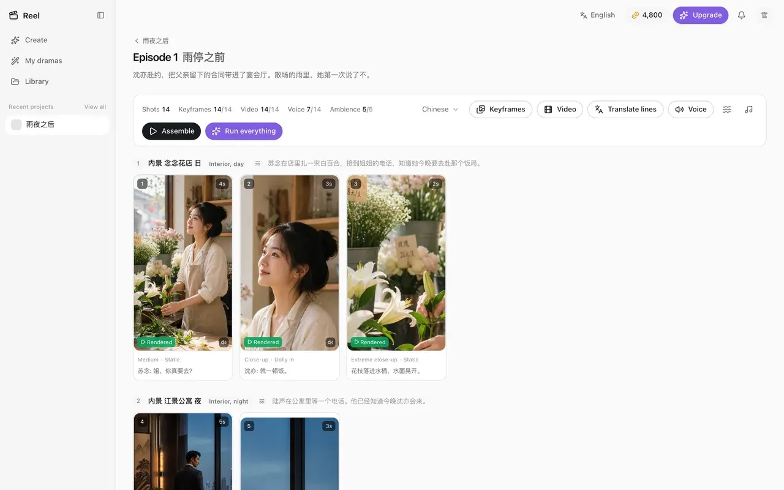
Task: Open shot 3 lilies thumbnail
Action: click(396, 263)
